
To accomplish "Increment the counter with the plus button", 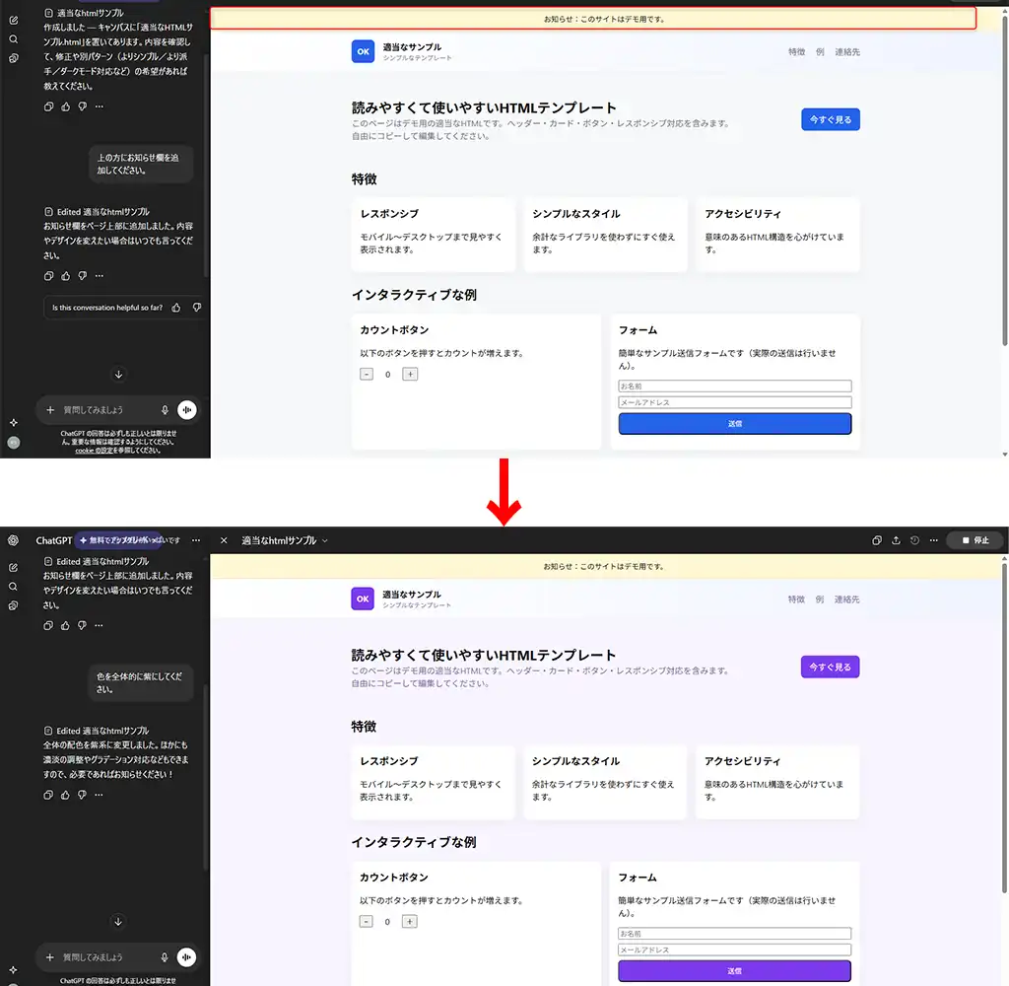I will (x=409, y=921).
